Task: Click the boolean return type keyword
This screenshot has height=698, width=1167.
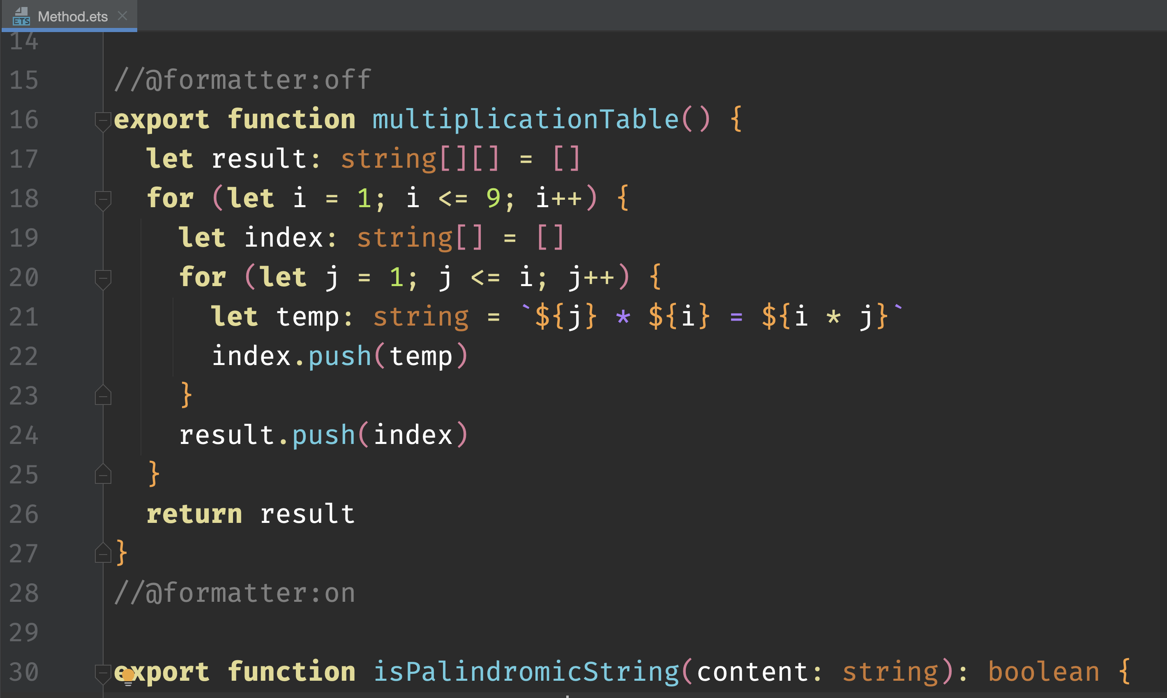Action: pos(1043,672)
